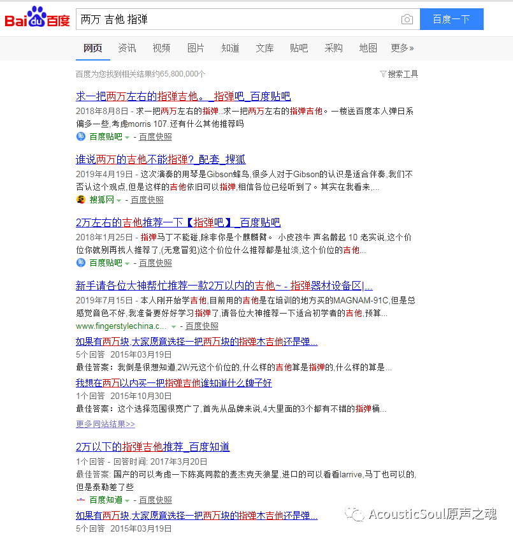Expand dropdown arrow next to 百度知道
This screenshot has height=536, width=513.
pyautogui.click(x=127, y=501)
